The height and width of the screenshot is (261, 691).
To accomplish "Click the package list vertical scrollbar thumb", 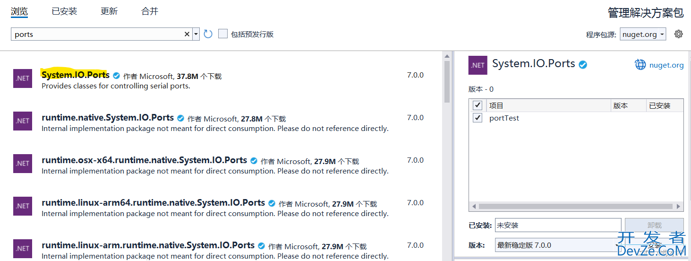I will [447, 81].
